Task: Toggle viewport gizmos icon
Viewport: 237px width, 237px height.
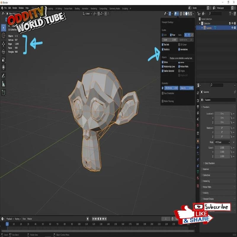Action: click(170, 14)
